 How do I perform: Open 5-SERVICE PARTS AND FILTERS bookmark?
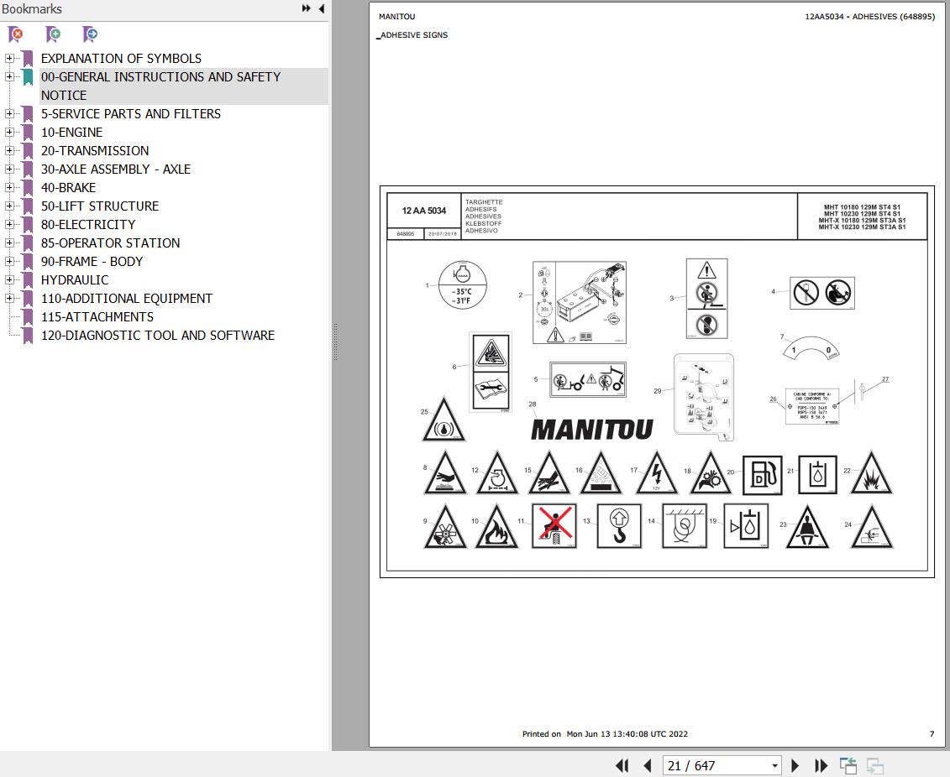(x=131, y=114)
